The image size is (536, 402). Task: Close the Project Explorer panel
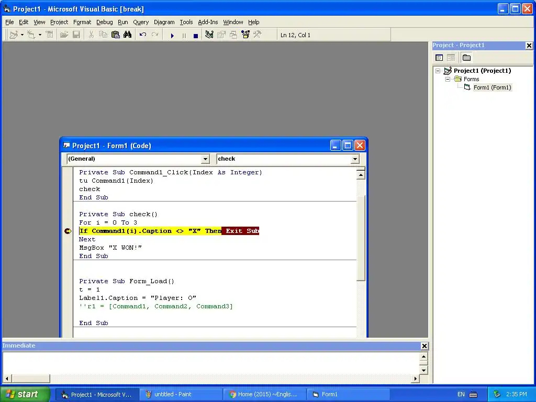[x=529, y=45]
